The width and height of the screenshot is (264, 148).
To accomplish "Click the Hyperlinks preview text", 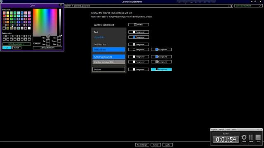I will [x=99, y=37].
